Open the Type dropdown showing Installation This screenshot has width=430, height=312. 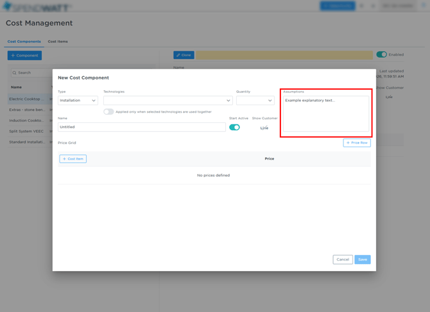pyautogui.click(x=78, y=101)
